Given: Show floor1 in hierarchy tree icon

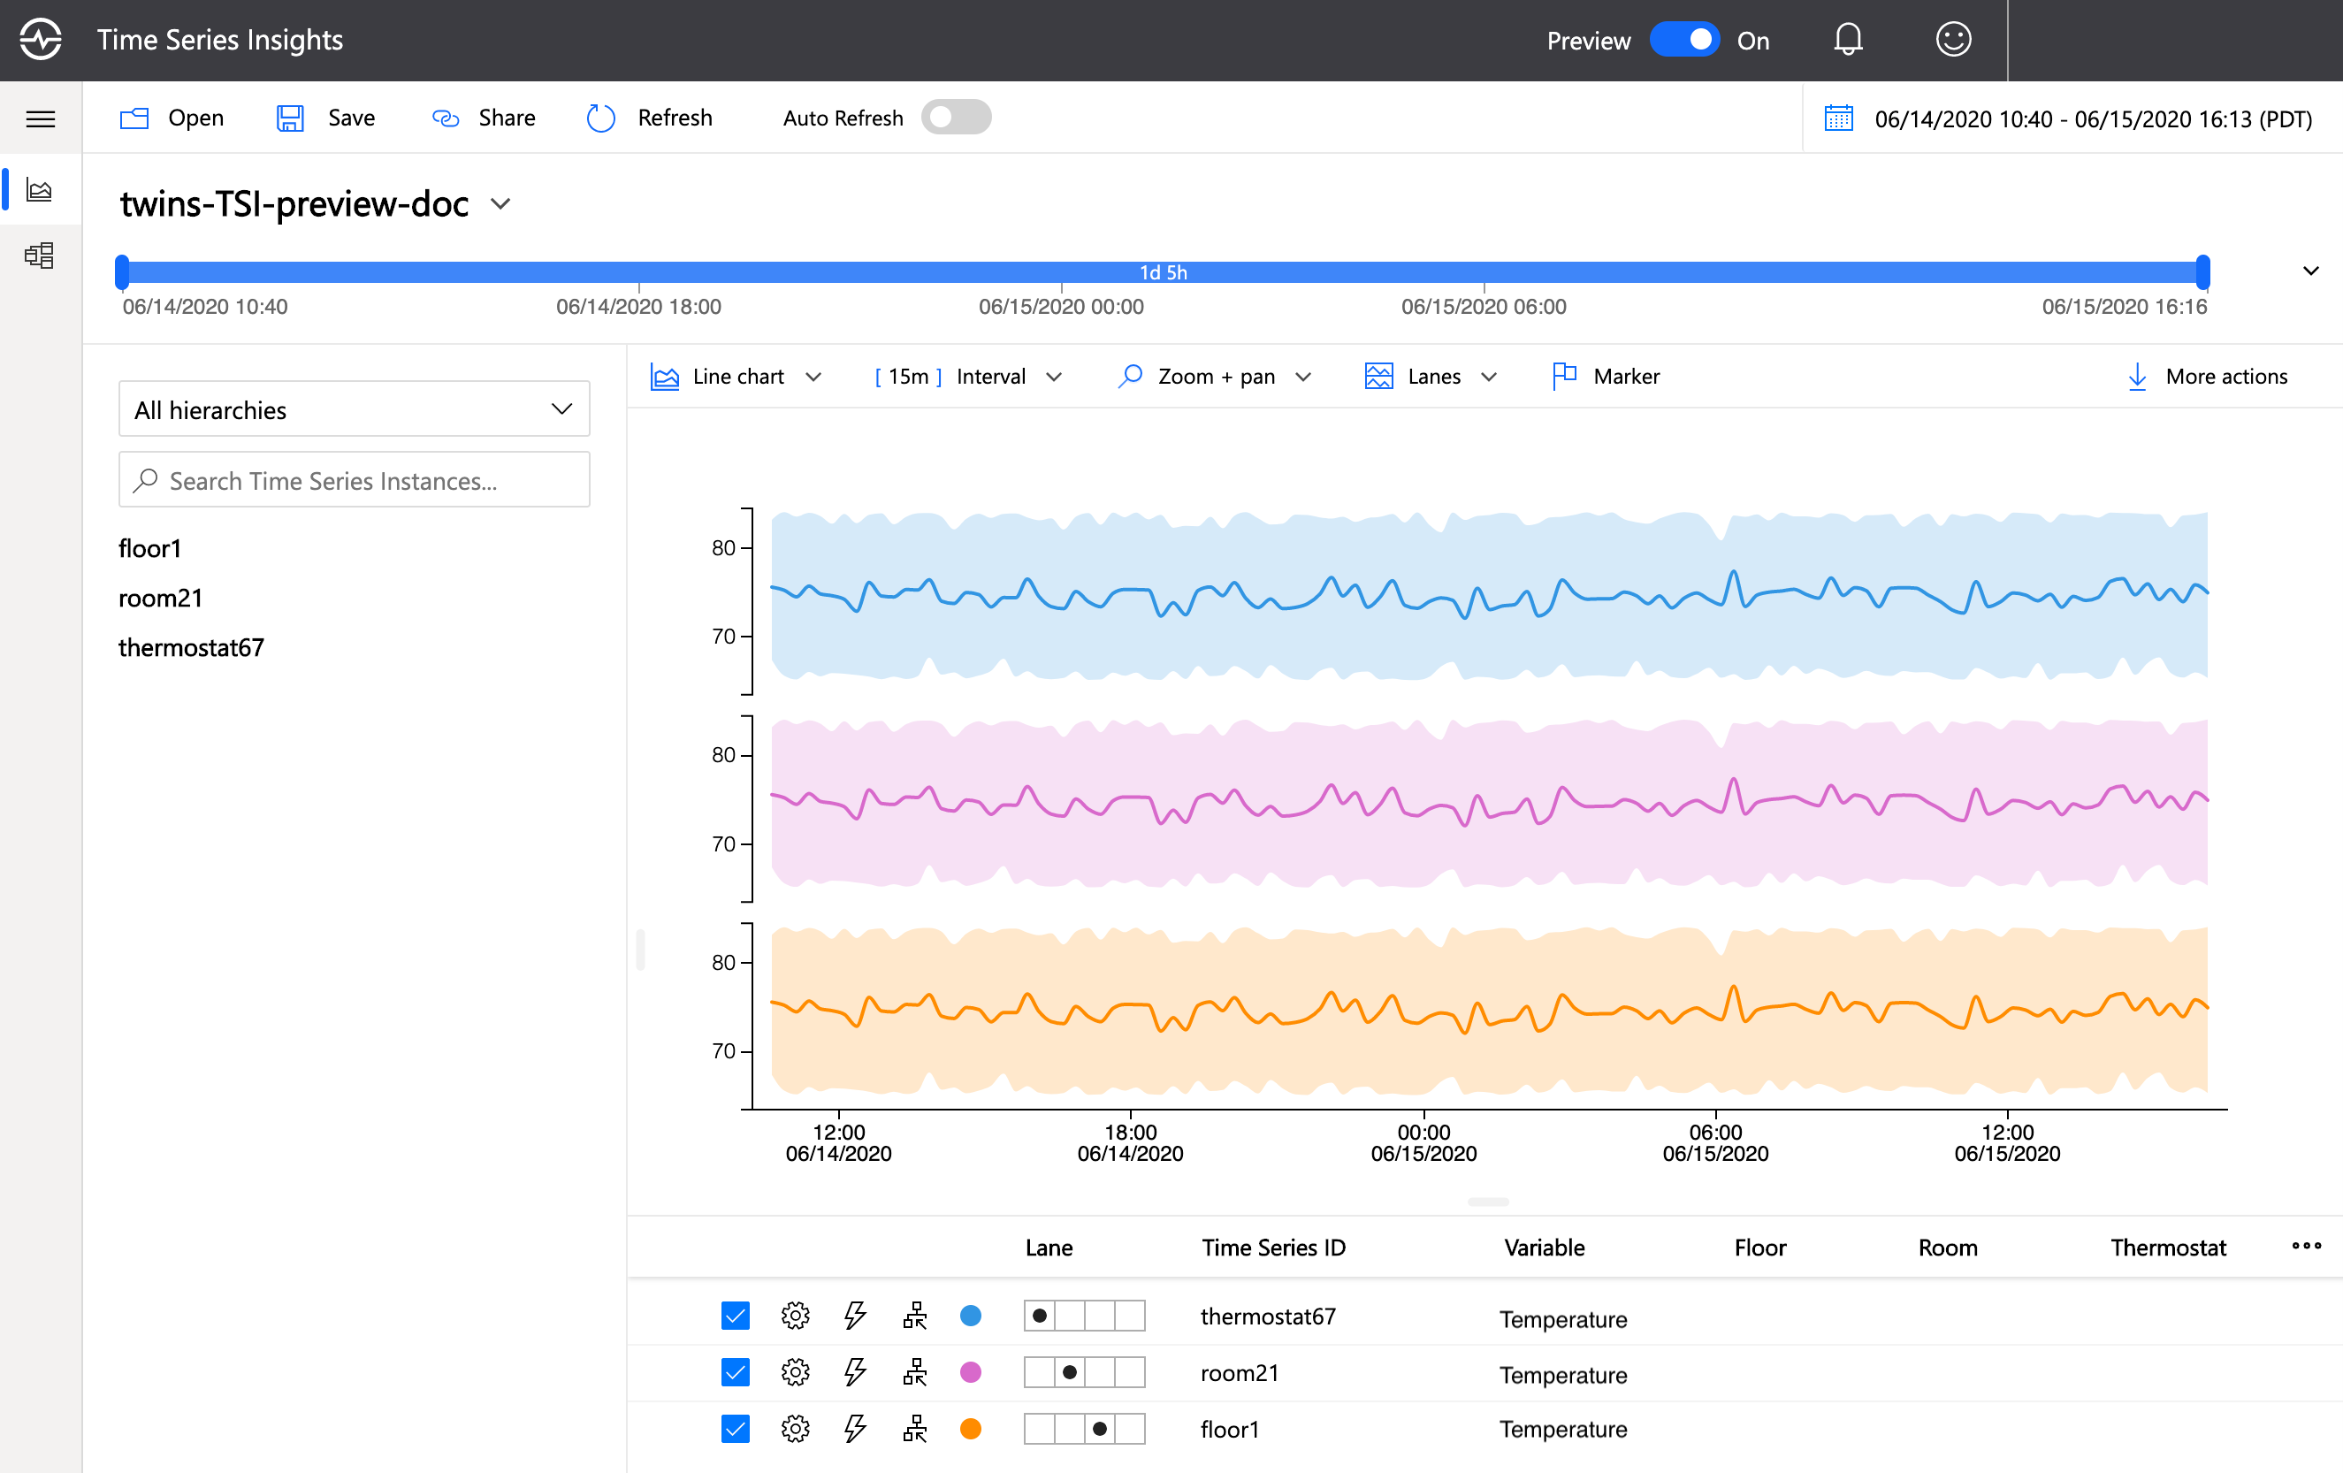Looking at the screenshot, I should [x=914, y=1429].
